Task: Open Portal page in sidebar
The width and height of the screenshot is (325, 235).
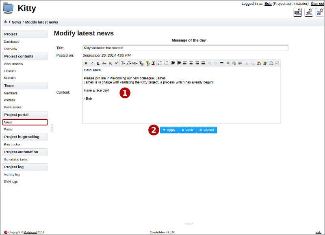Action: pos(8,130)
